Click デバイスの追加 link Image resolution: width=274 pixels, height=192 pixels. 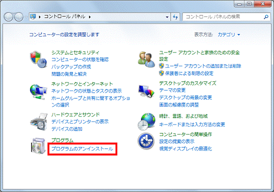click(67, 129)
